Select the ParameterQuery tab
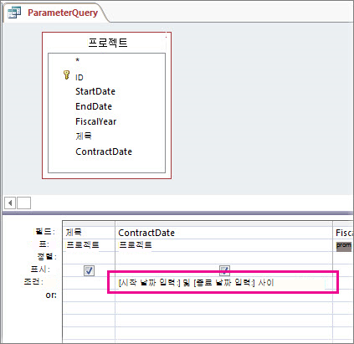This screenshot has height=344, width=354. click(x=63, y=13)
